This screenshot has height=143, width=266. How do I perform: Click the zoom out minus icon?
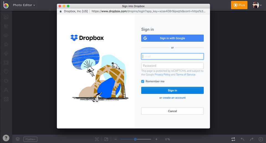coord(116,139)
